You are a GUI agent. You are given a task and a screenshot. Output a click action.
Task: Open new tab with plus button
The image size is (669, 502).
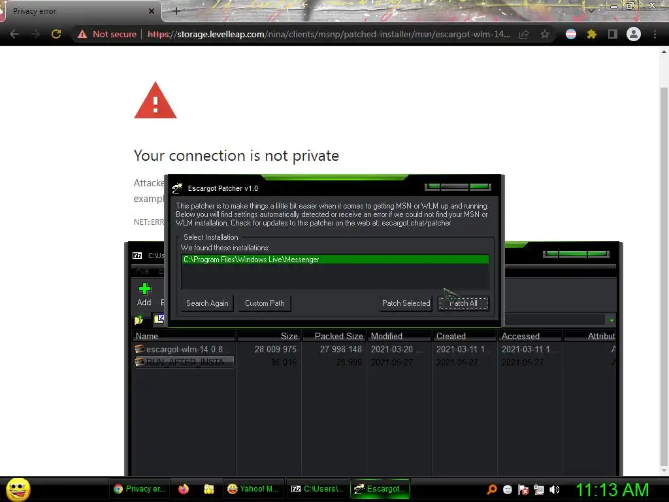pos(176,11)
